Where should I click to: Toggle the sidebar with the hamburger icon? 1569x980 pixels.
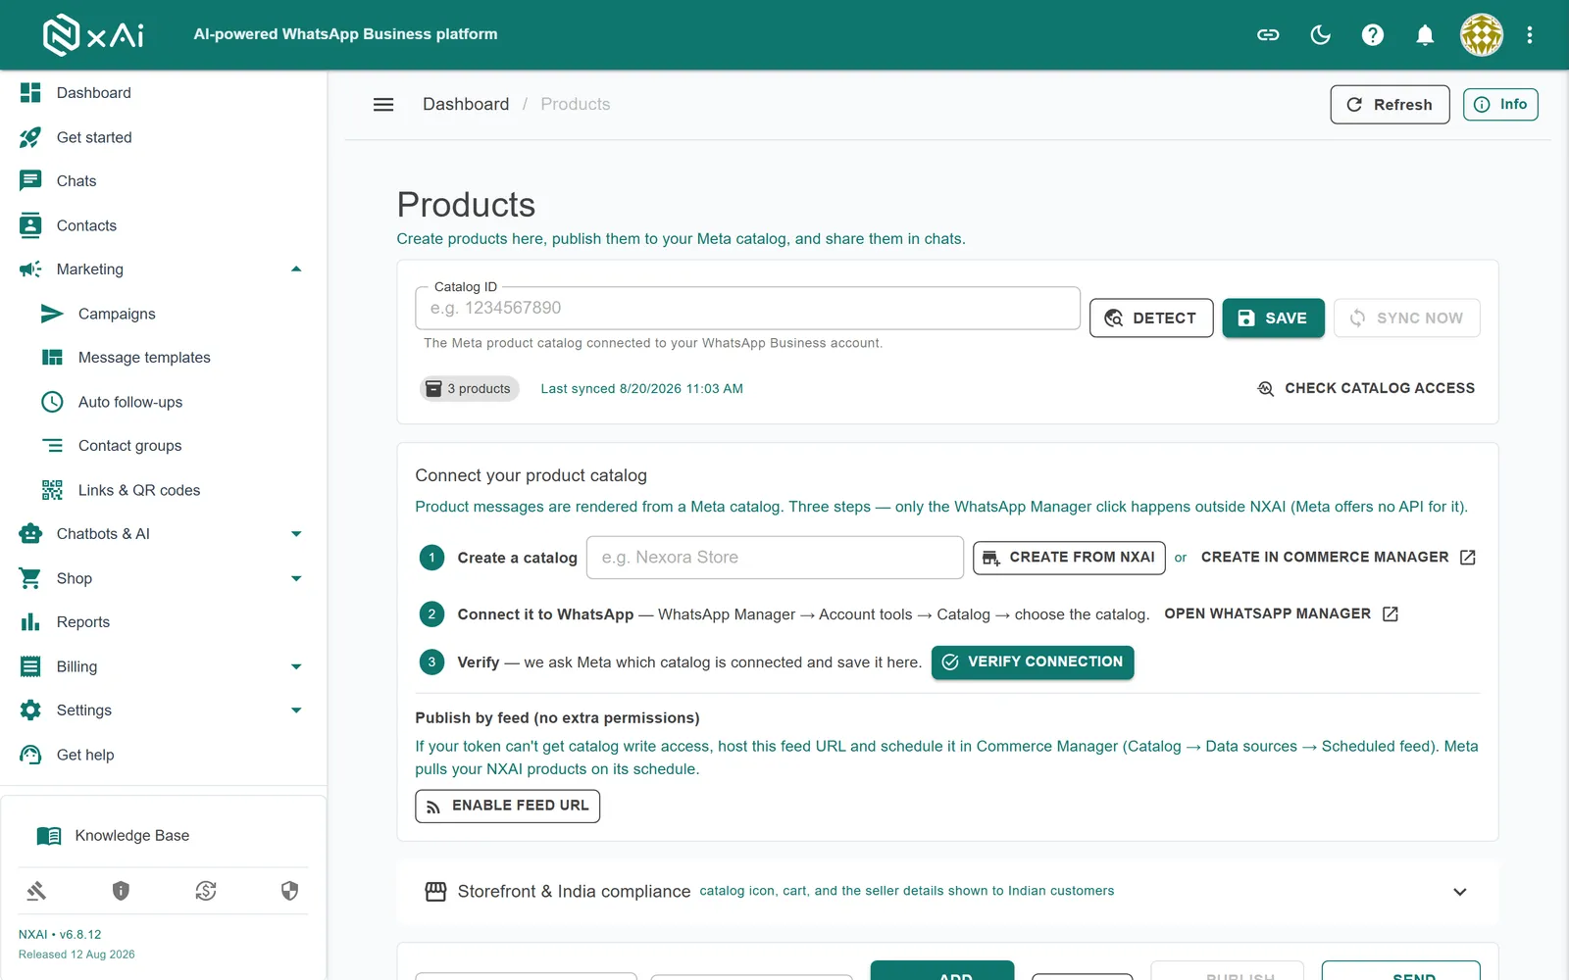(383, 105)
